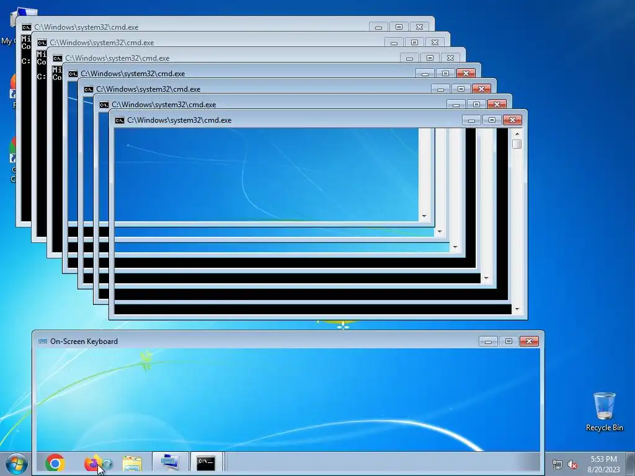635x476 pixels.
Task: Maximize the frontmost cmd.exe window
Action: pos(492,120)
